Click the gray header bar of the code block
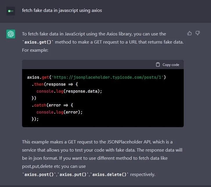211x187 pixels. (87, 64)
